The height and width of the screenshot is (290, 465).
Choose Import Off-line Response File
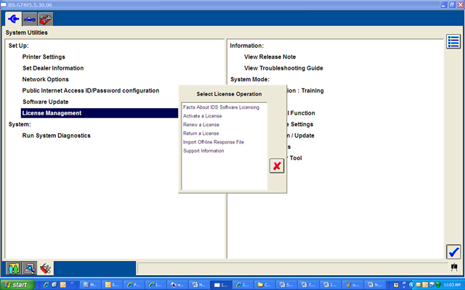pyautogui.click(x=214, y=142)
